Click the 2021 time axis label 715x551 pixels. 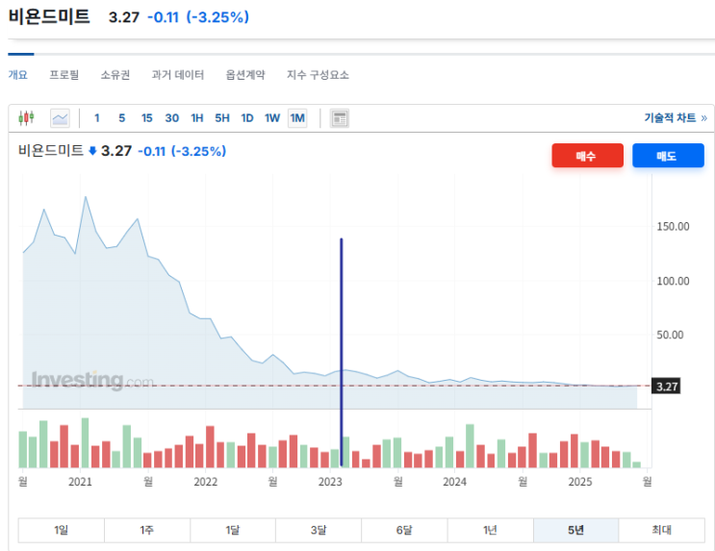pyautogui.click(x=80, y=482)
